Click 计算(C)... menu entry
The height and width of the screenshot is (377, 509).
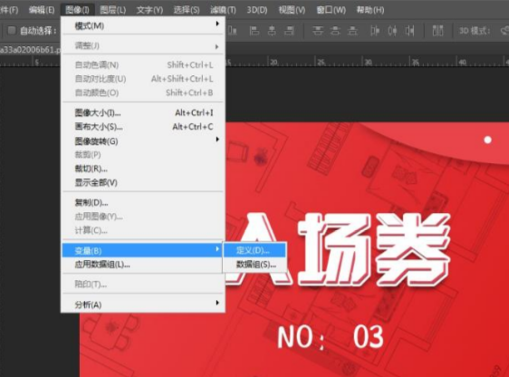click(143, 230)
